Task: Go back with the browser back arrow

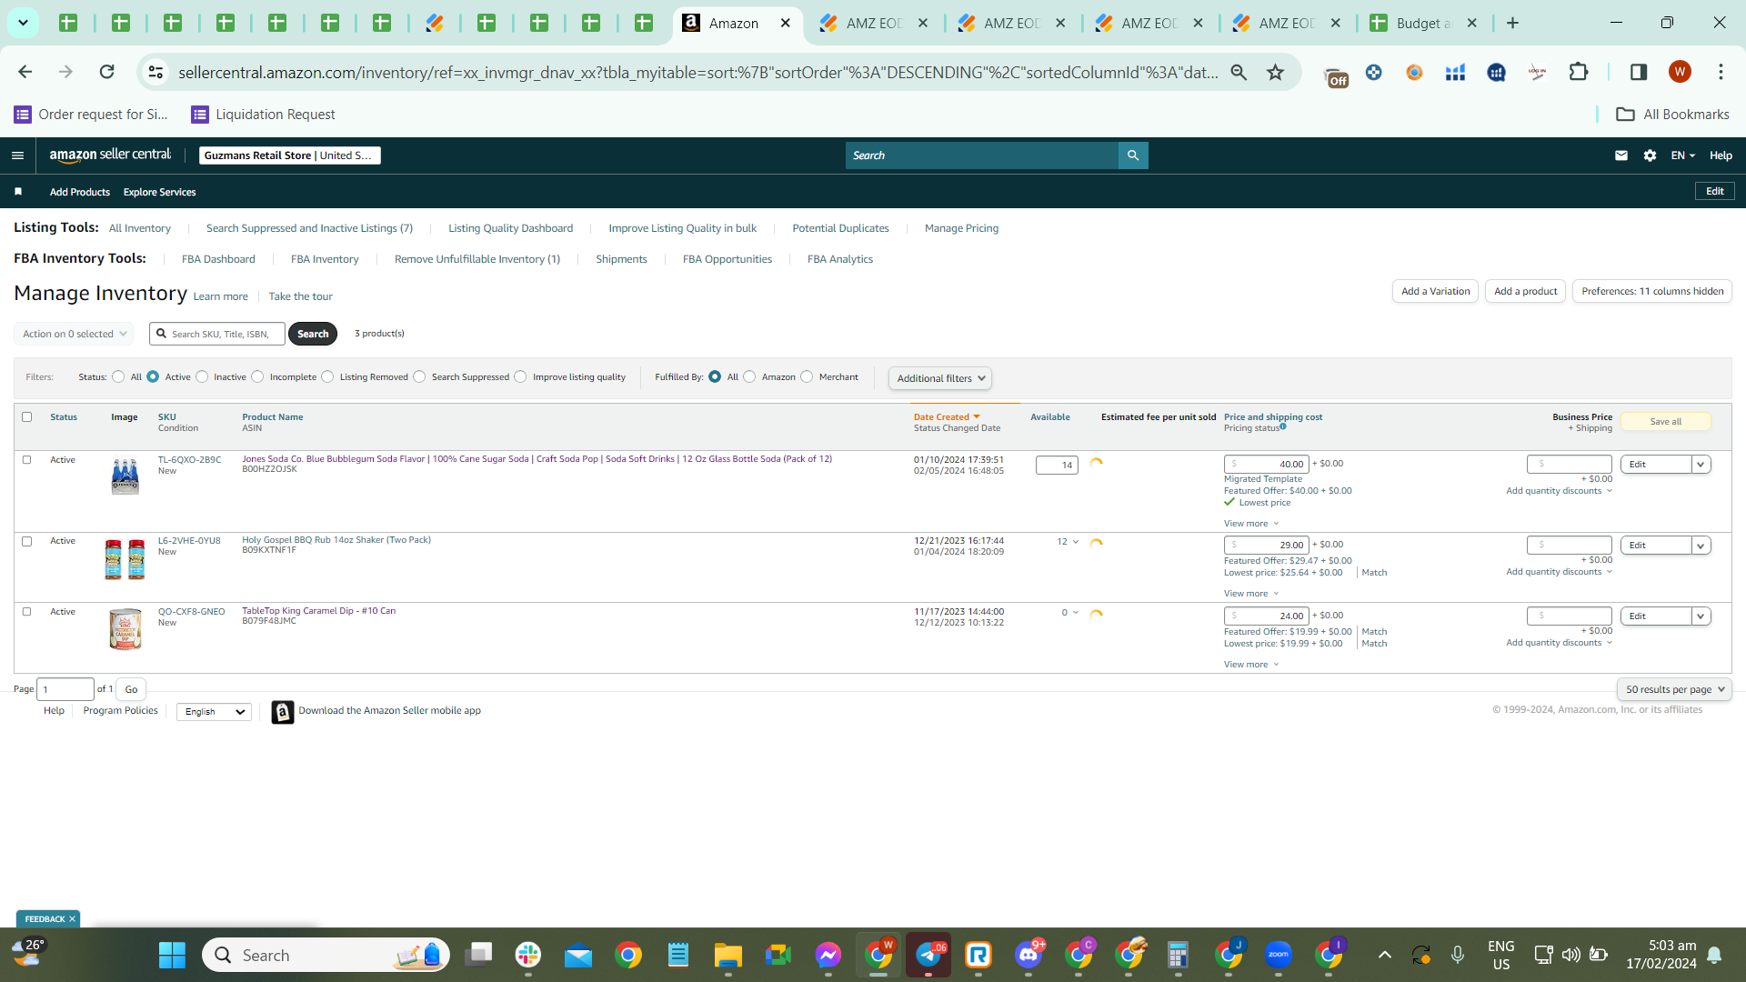Action: tap(25, 72)
